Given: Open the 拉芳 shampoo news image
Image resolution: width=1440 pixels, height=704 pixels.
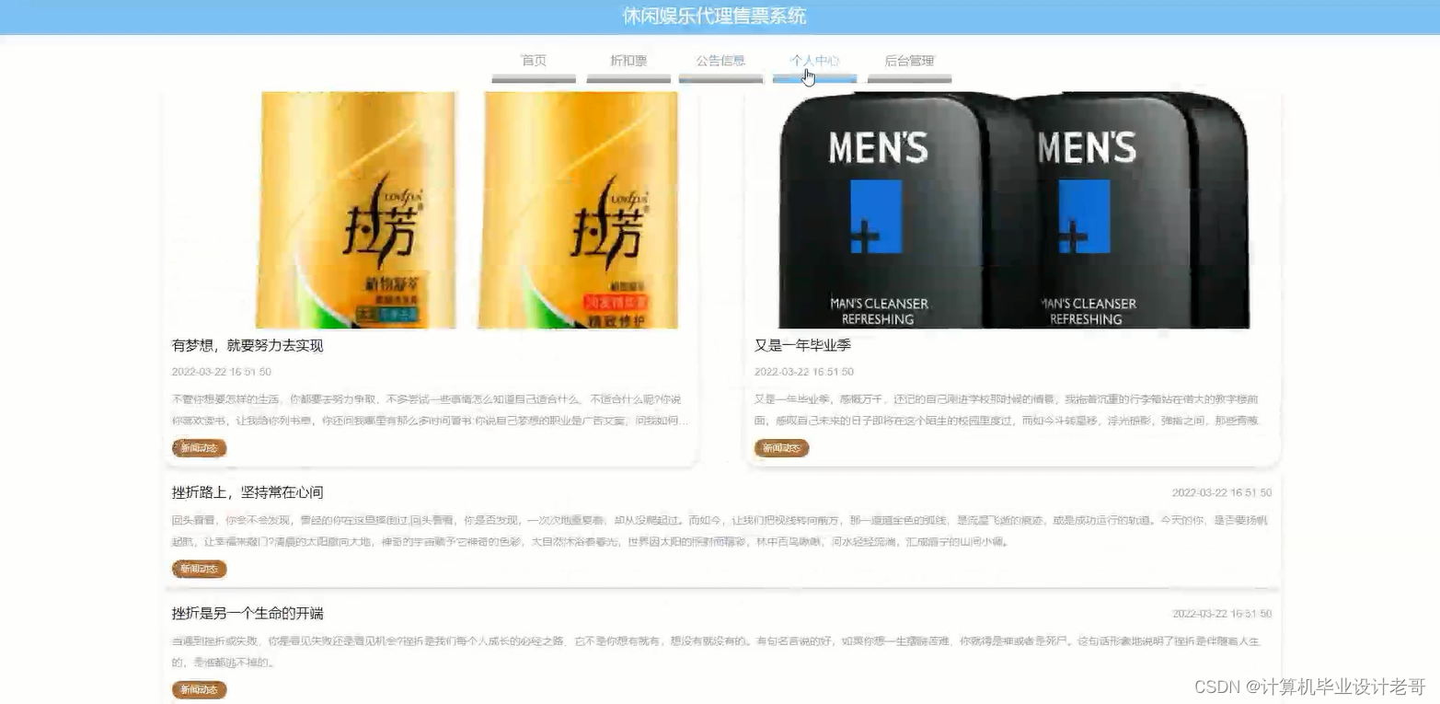Looking at the screenshot, I should pos(432,210).
